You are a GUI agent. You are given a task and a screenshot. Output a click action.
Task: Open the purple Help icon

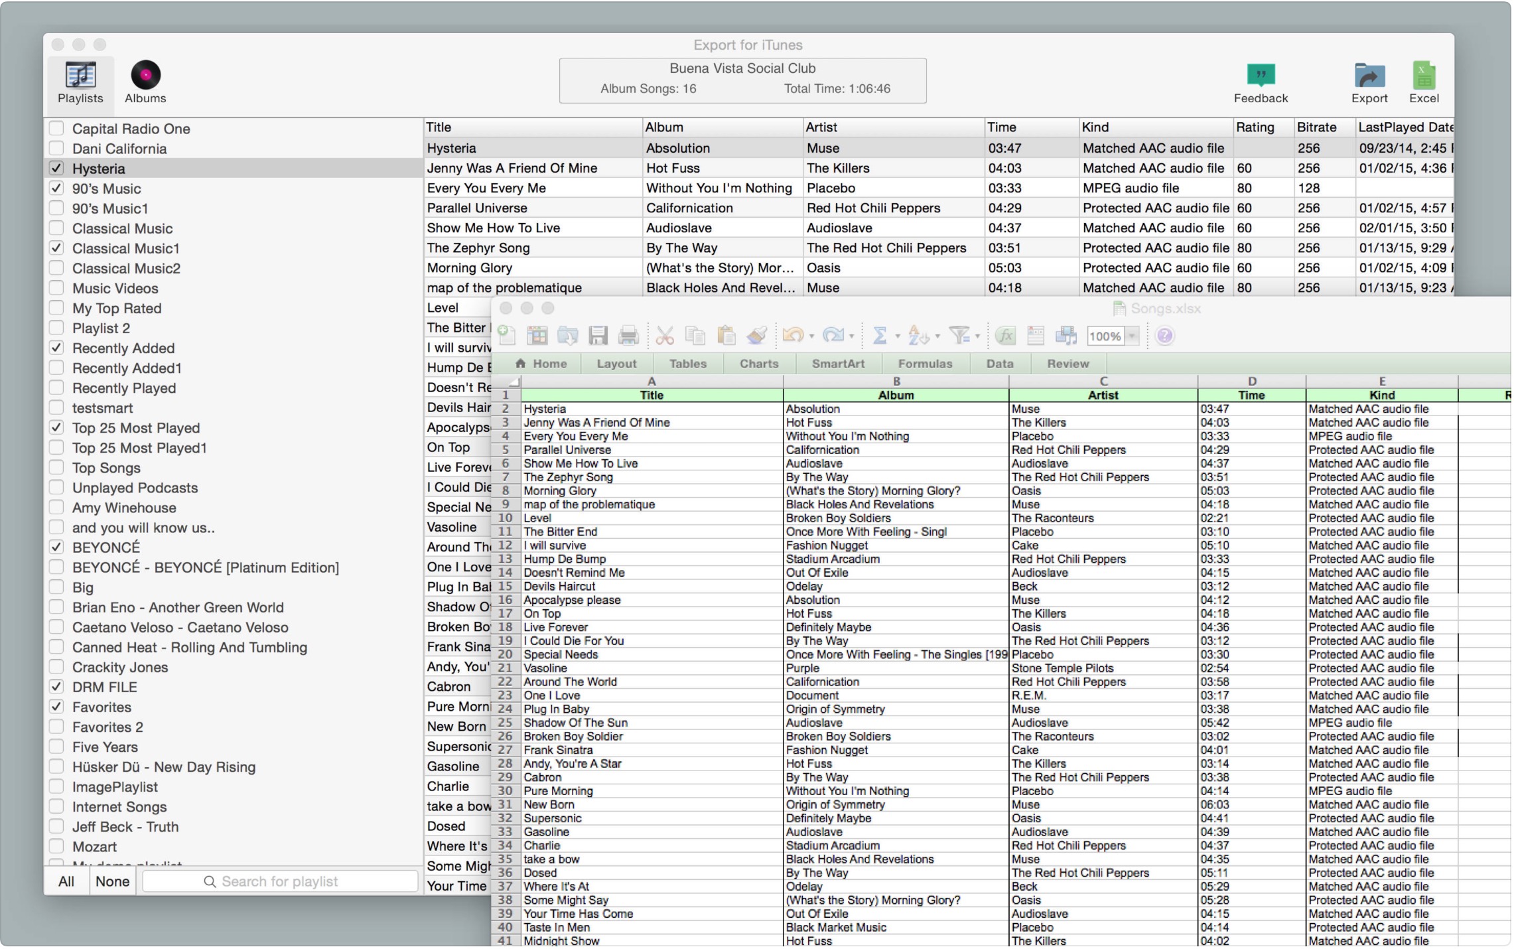[x=1164, y=336]
